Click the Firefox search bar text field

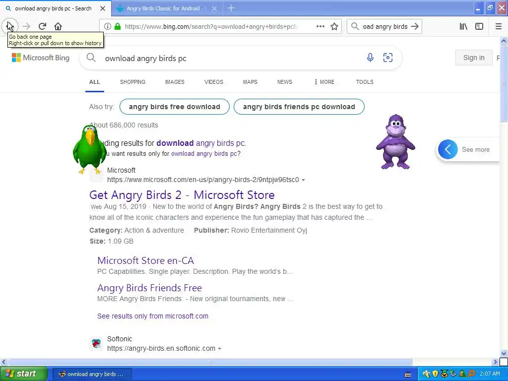coord(385,27)
